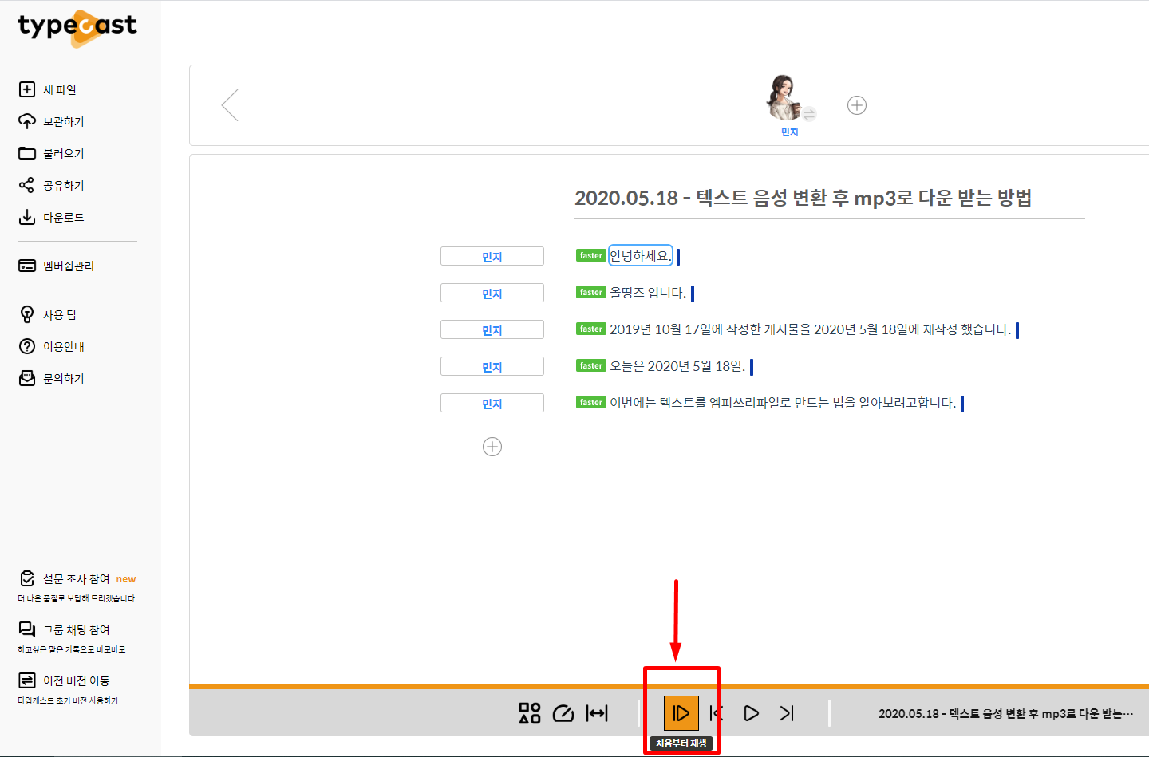The width and height of the screenshot is (1149, 757).
Task: Click faster tag on 이번에는 텍스트를 line
Action: (591, 402)
